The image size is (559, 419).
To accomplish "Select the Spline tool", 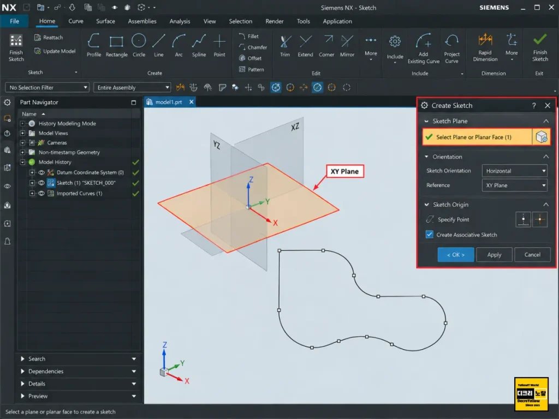I will pos(199,45).
